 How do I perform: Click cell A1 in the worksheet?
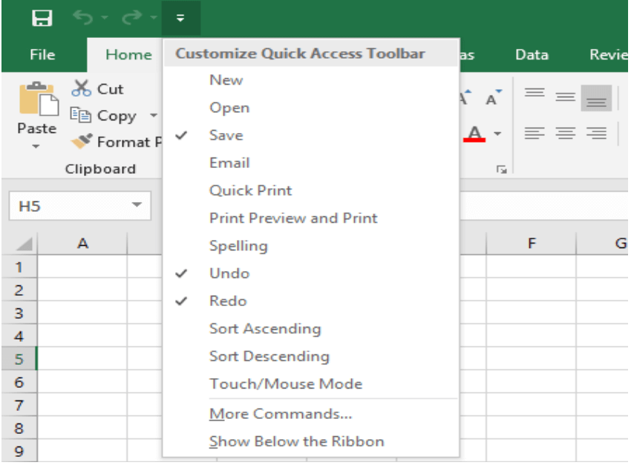pyautogui.click(x=82, y=267)
